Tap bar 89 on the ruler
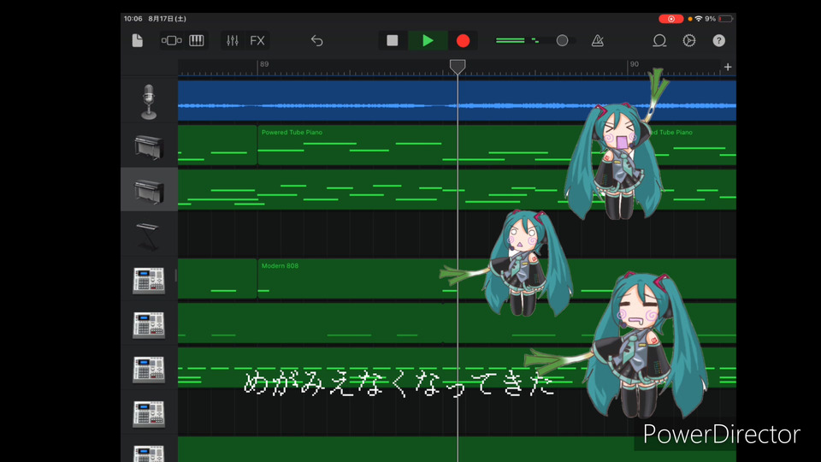Image resolution: width=821 pixels, height=462 pixels. click(x=264, y=64)
